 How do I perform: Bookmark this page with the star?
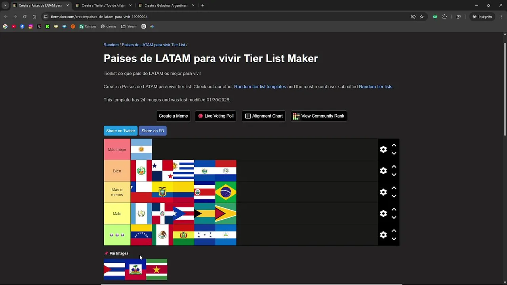(x=422, y=17)
